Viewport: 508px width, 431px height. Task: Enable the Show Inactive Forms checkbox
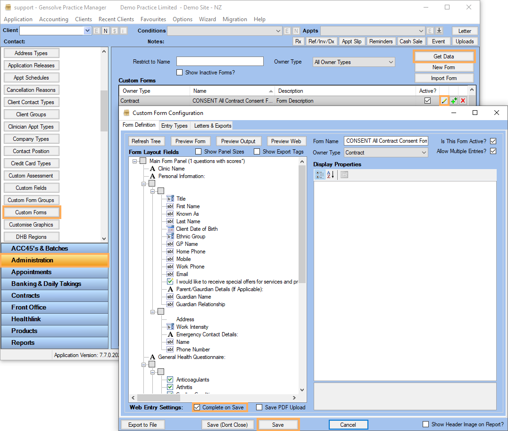point(180,72)
